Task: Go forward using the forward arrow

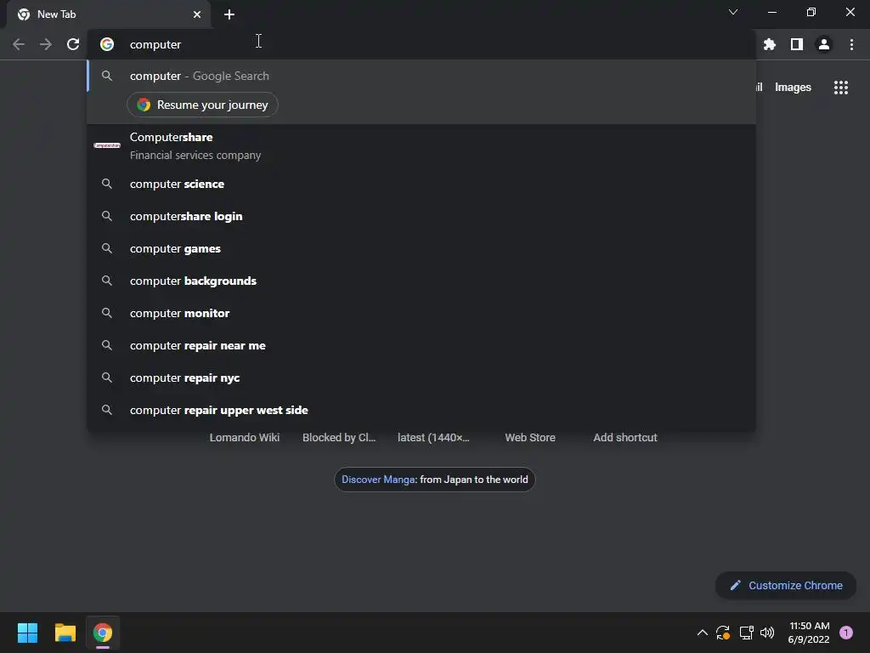Action: [46, 44]
